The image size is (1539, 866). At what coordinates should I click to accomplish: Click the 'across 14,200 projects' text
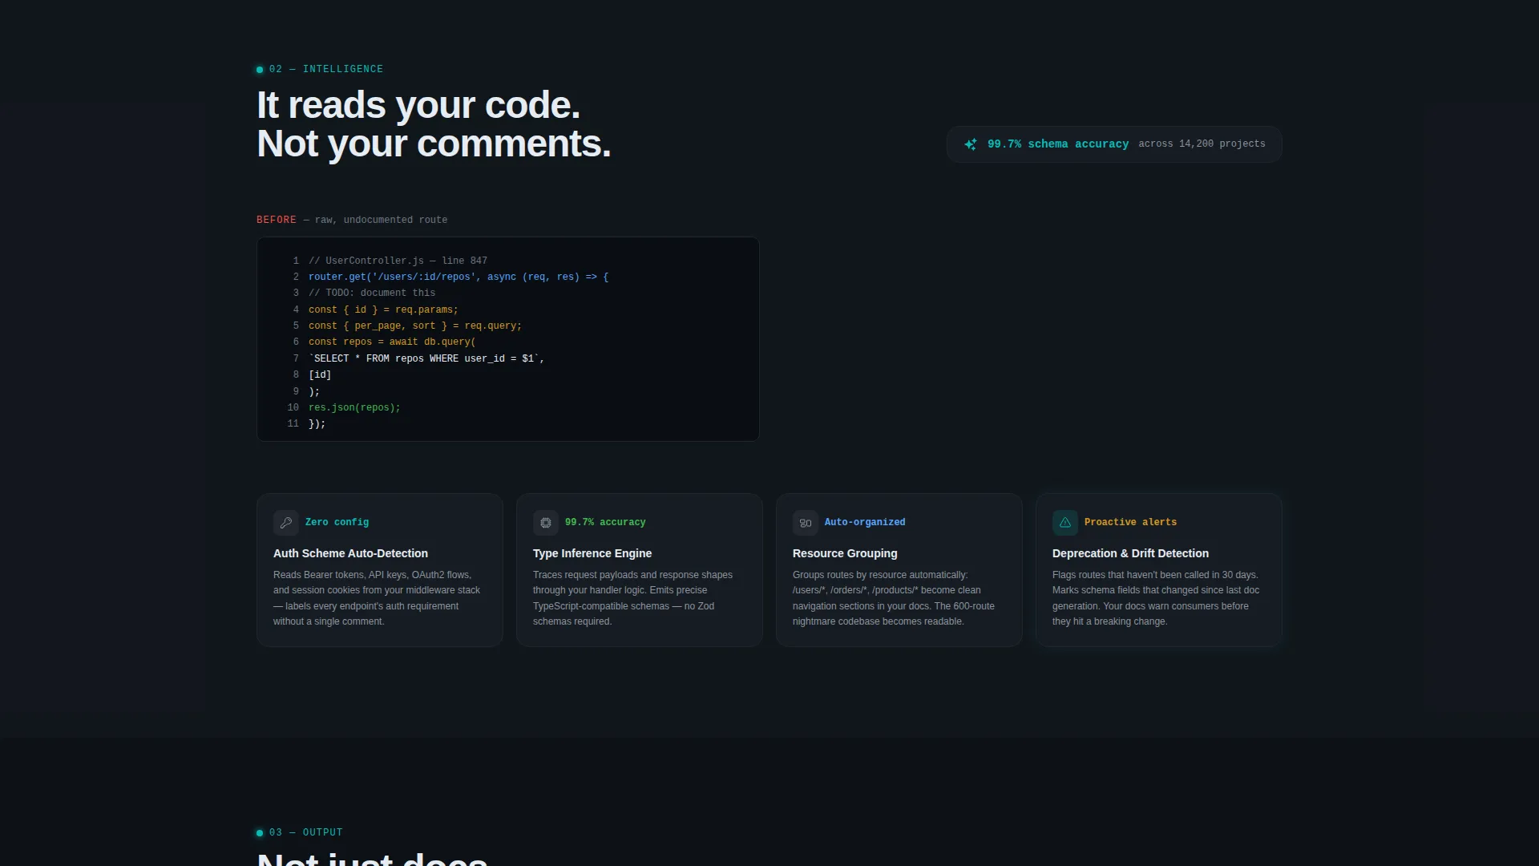[x=1202, y=144]
